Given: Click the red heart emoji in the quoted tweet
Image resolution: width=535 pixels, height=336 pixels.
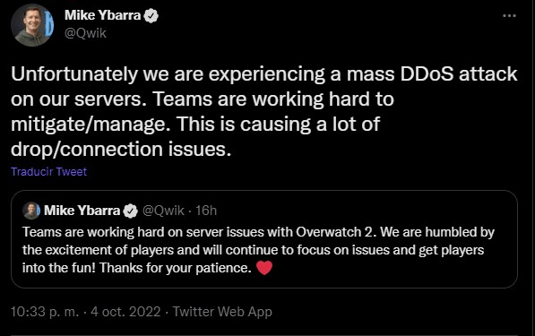Looking at the screenshot, I should [x=264, y=268].
